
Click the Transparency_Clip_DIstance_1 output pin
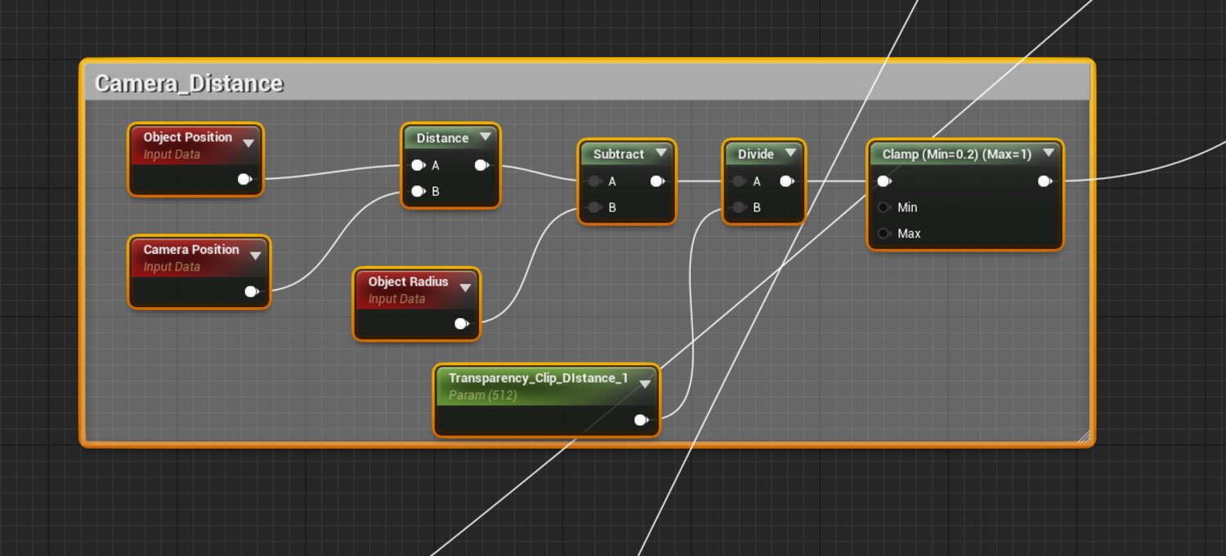[641, 420]
